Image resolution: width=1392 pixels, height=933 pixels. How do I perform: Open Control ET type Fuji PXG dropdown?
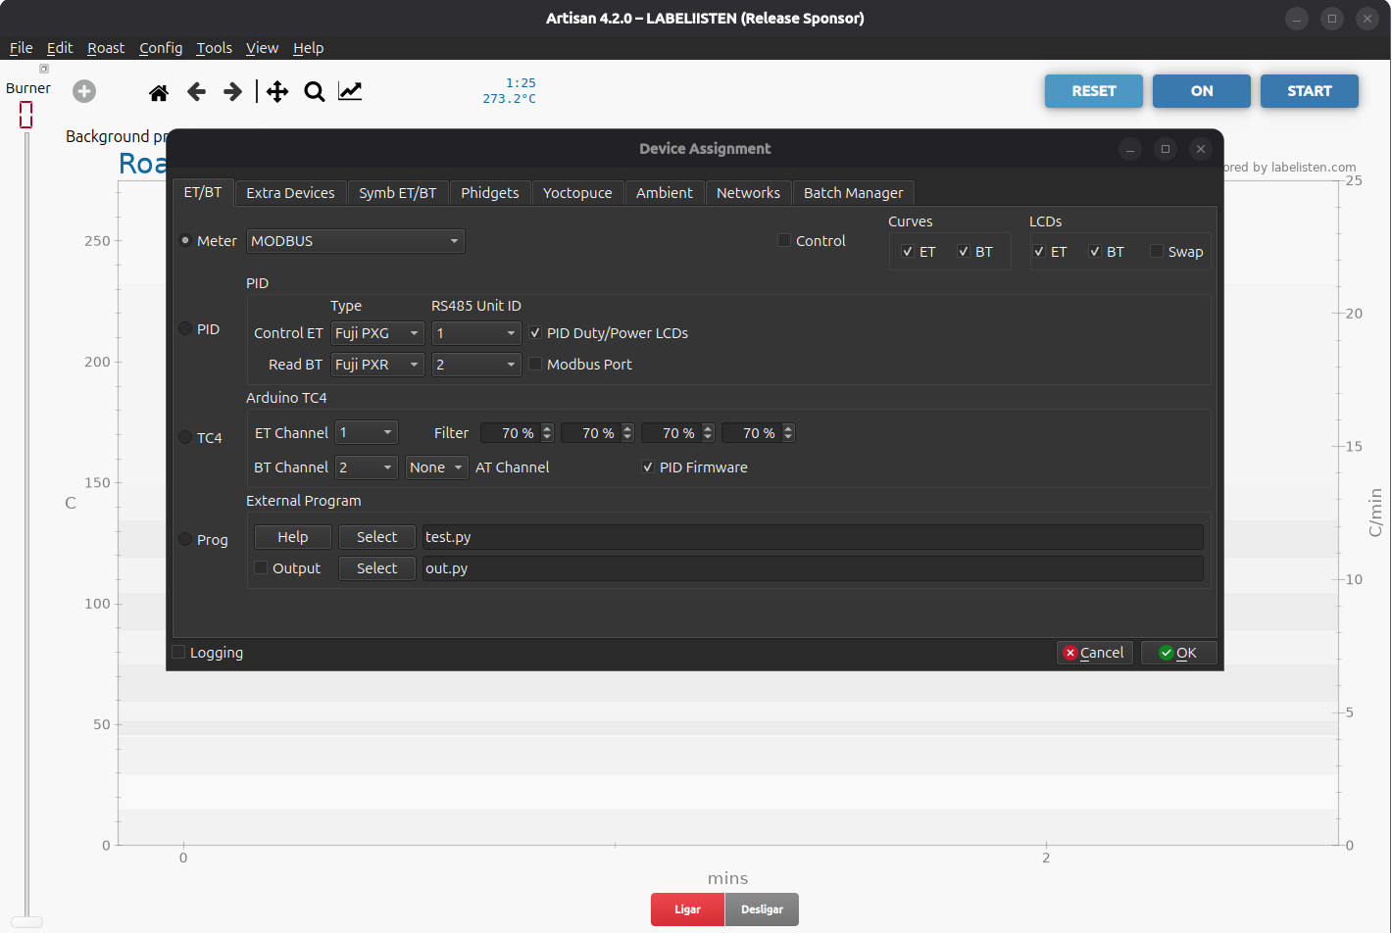(x=377, y=333)
